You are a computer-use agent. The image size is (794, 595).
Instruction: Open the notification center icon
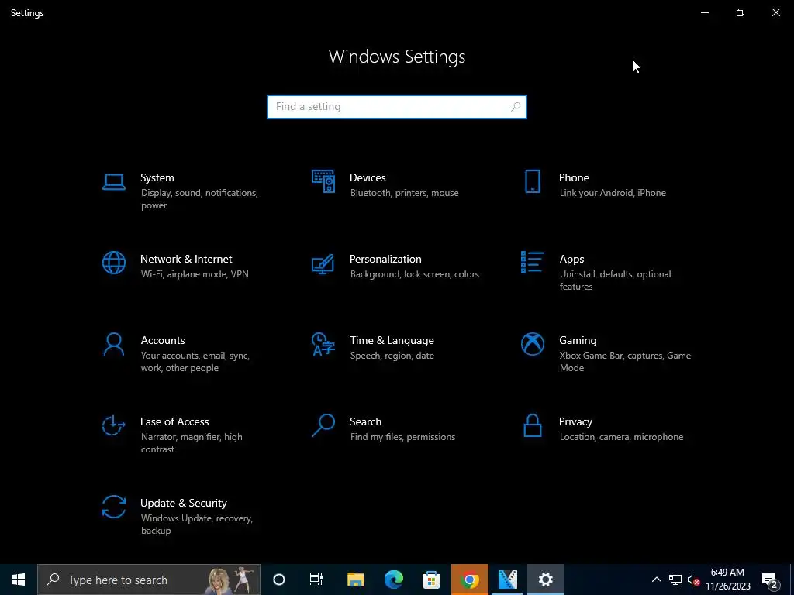coord(769,580)
